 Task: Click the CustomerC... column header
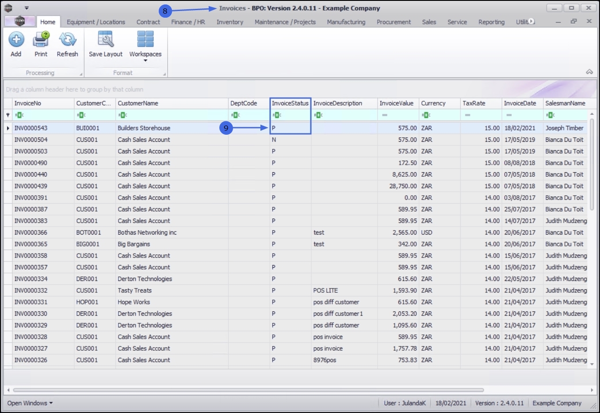click(95, 103)
